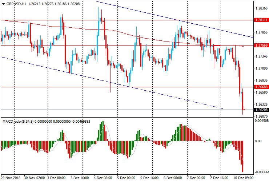Image resolution: width=269 pixels, height=182 pixels.
Task: Select the red 1.26688 price level label
Action: pyautogui.click(x=261, y=87)
